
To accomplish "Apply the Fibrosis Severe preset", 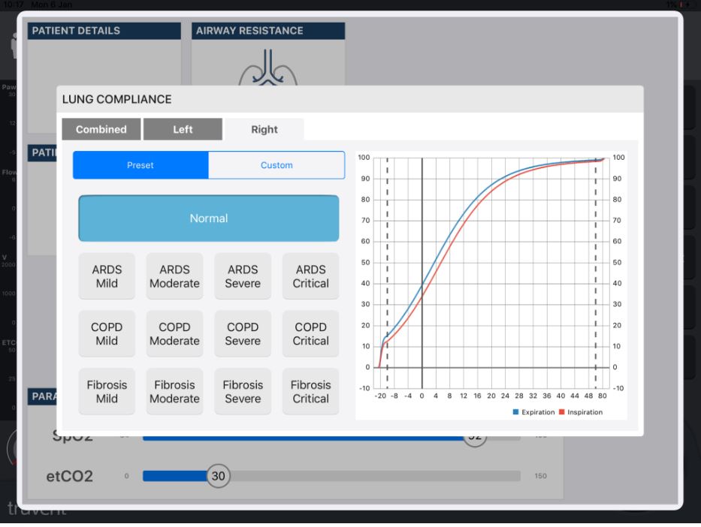I will pyautogui.click(x=243, y=391).
